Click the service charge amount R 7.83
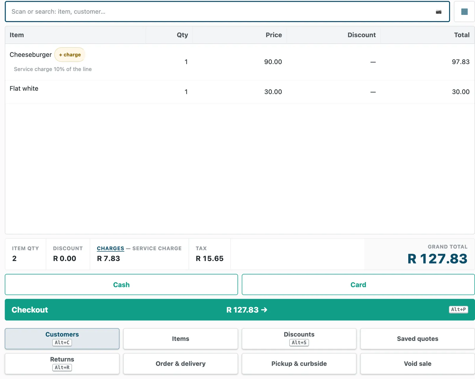475x379 pixels. pos(108,259)
